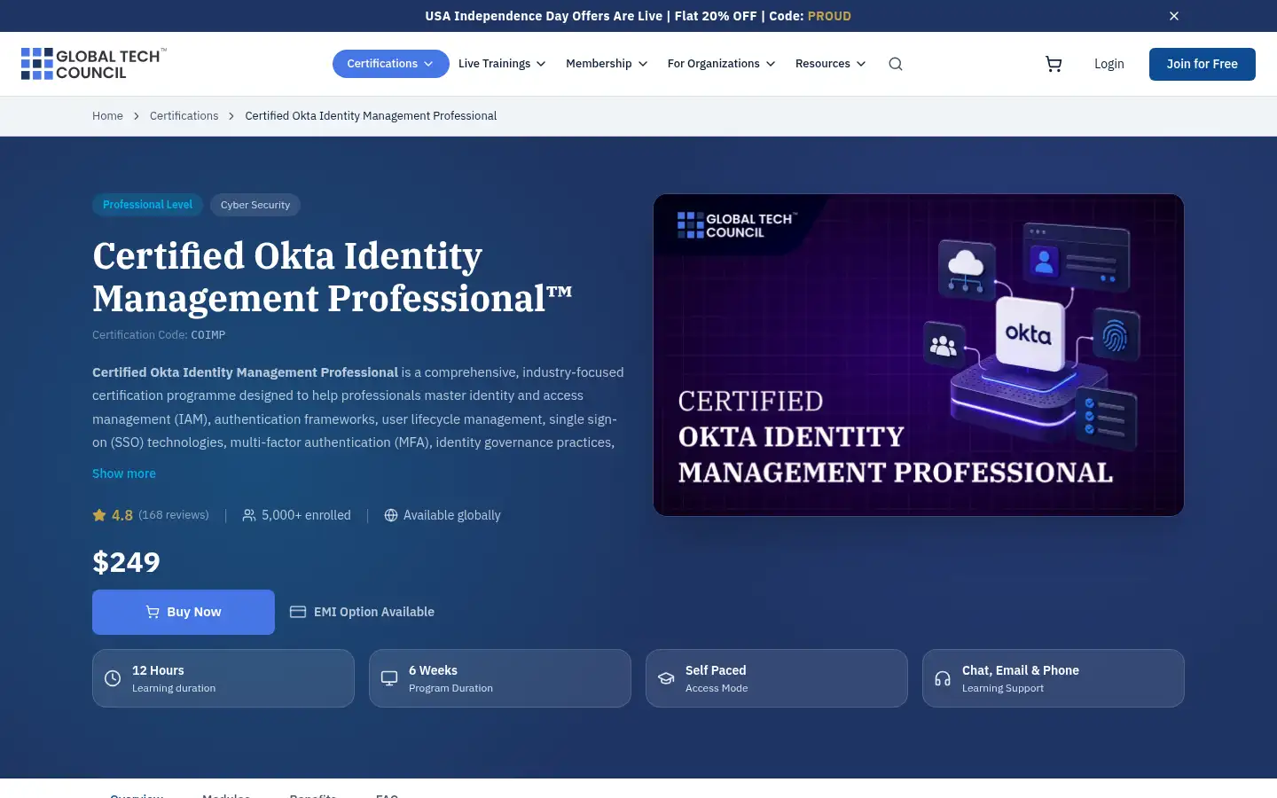
Task: Click the monitor icon in 6 Weeks card
Action: [x=389, y=678]
